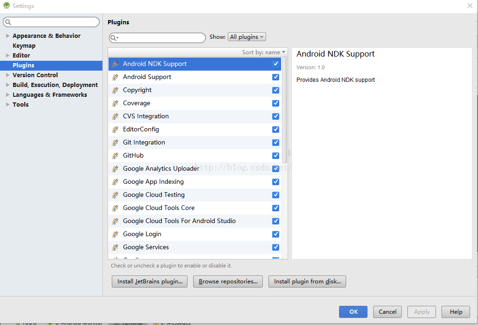This screenshot has width=478, height=325.
Task: Click the Google App Indexing plugin icon
Action: (115, 182)
